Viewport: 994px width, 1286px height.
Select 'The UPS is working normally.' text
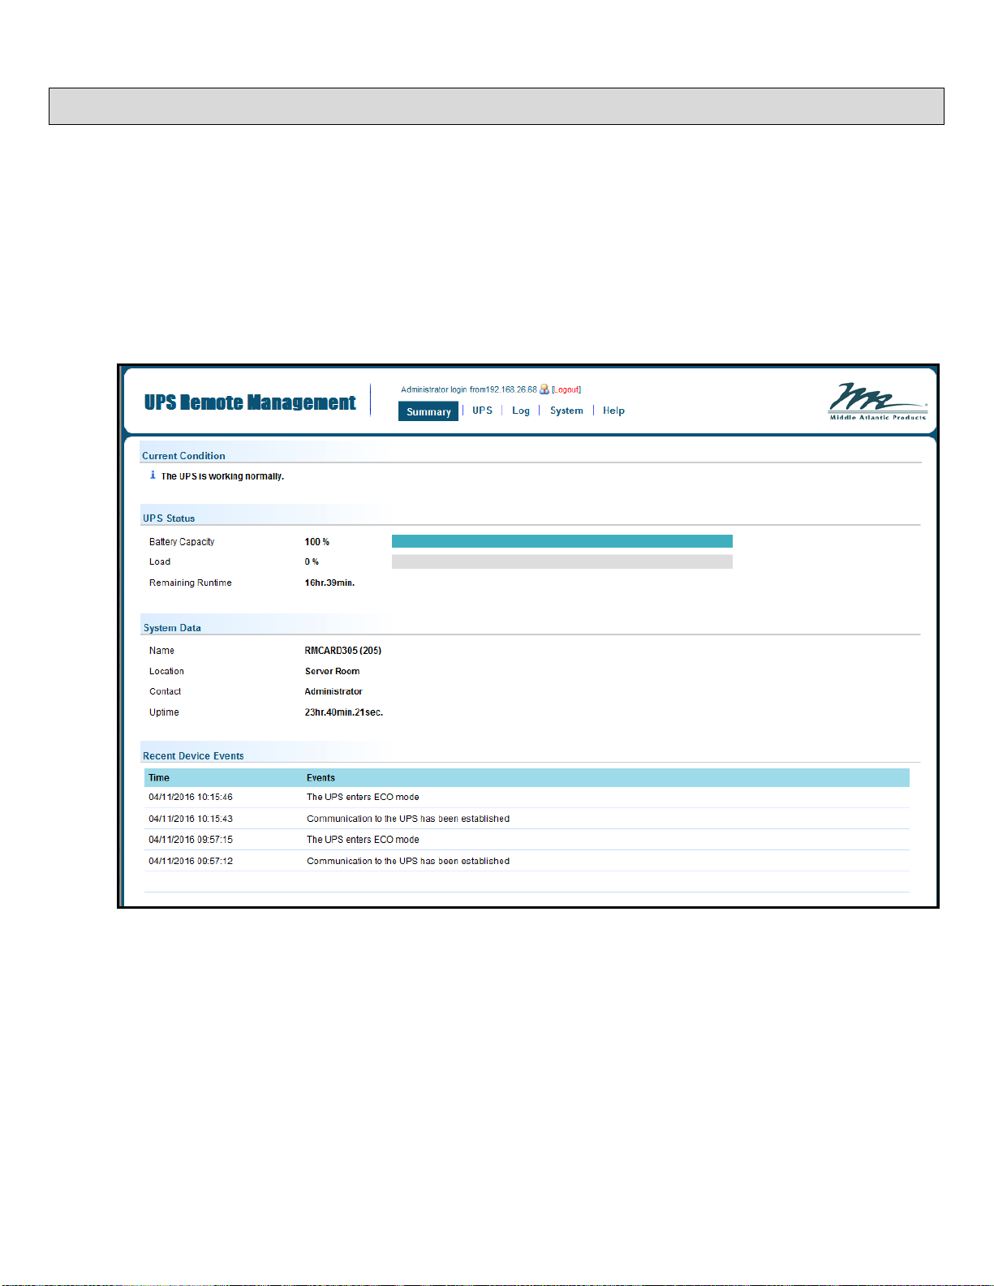tap(222, 476)
